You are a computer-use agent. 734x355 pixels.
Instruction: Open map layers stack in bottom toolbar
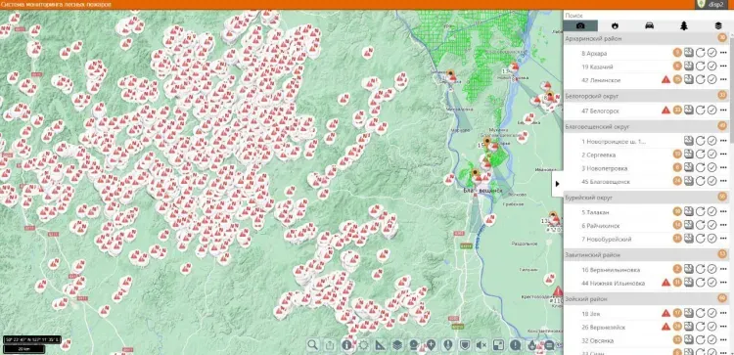coord(397,345)
